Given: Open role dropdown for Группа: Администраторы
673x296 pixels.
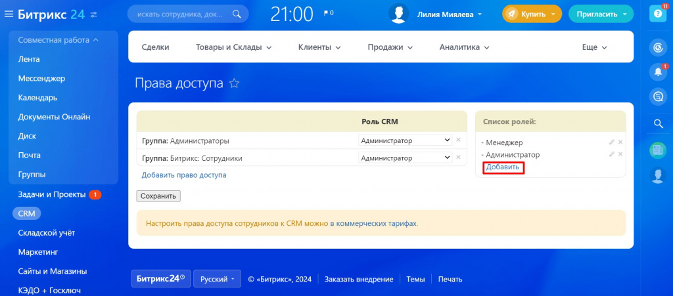Looking at the screenshot, I should click(405, 140).
